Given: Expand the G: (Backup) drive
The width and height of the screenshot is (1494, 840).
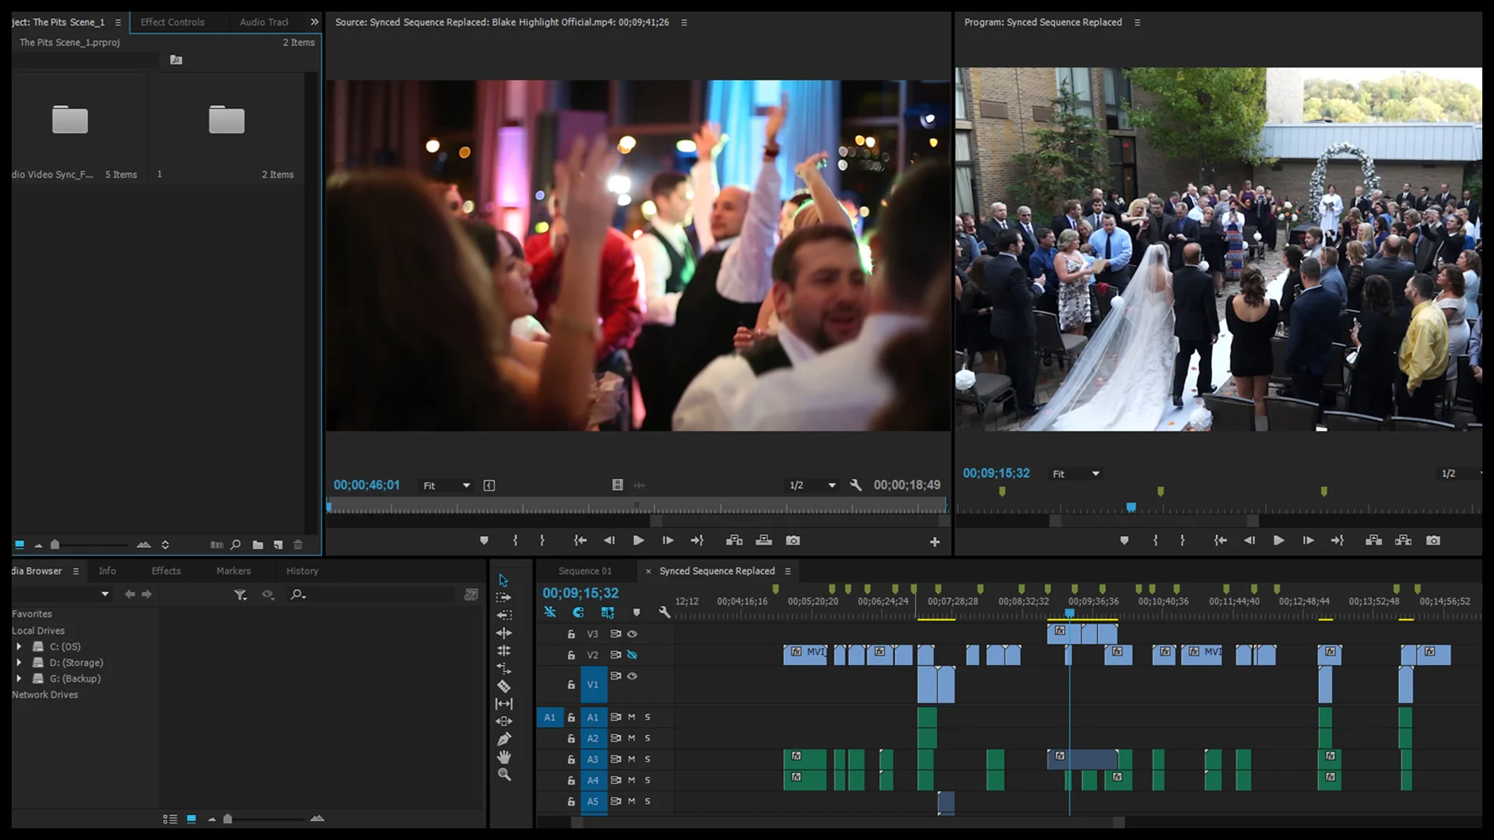Looking at the screenshot, I should point(19,678).
